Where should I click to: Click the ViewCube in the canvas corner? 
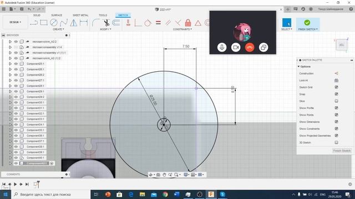click(x=342, y=45)
